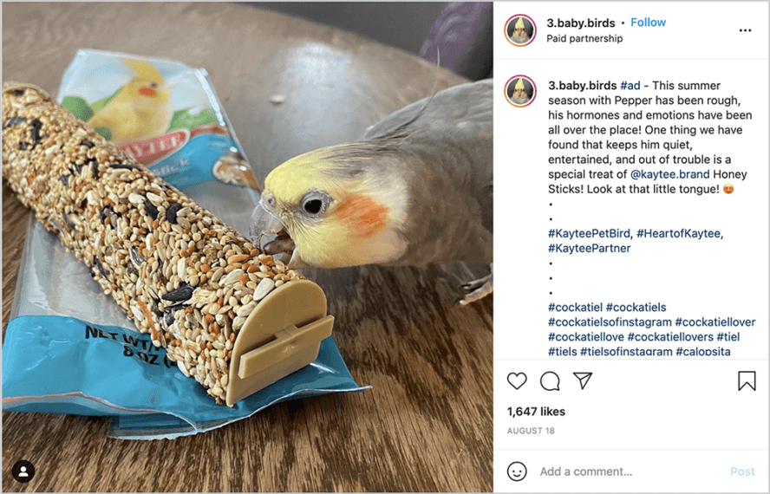
Task: Open the #HeartofKaytee hashtag
Action: pos(678,233)
